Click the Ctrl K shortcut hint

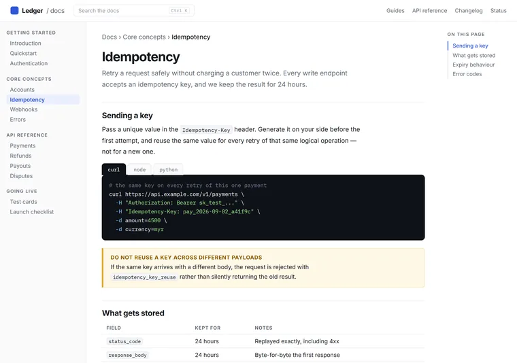click(180, 11)
